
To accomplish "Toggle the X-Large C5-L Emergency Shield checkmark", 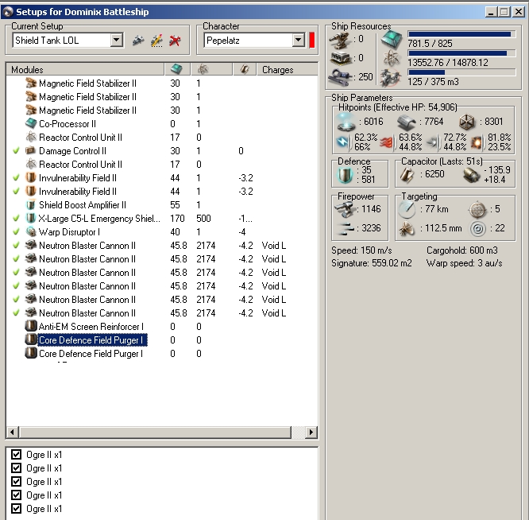I will [x=16, y=218].
